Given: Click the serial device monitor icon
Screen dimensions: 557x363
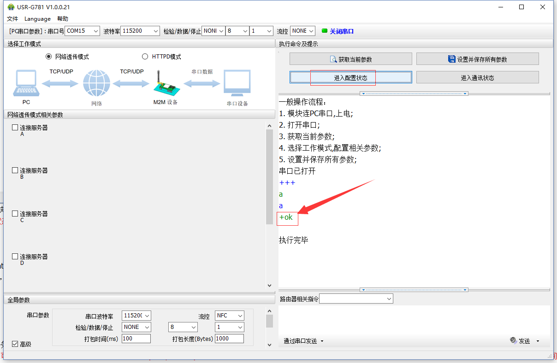Looking at the screenshot, I should (x=237, y=83).
